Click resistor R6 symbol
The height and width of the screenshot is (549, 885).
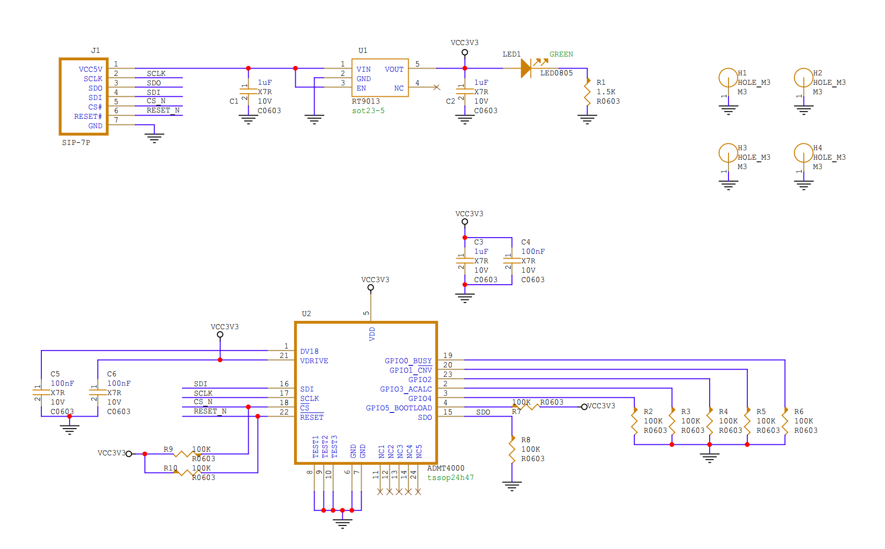(x=785, y=421)
